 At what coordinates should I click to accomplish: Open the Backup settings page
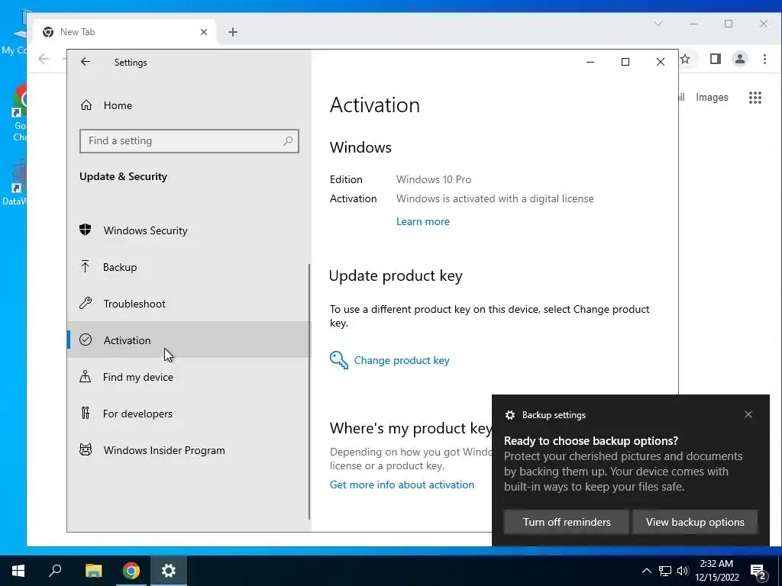[x=189, y=267]
